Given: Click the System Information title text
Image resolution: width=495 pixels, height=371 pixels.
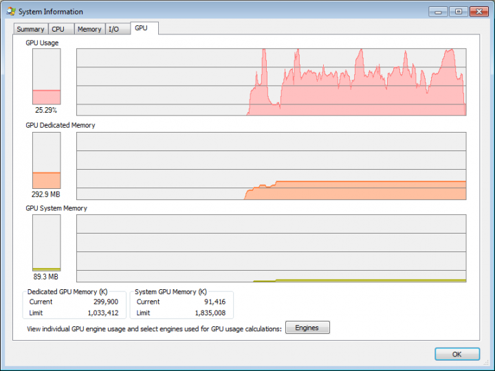Looking at the screenshot, I should click(51, 12).
